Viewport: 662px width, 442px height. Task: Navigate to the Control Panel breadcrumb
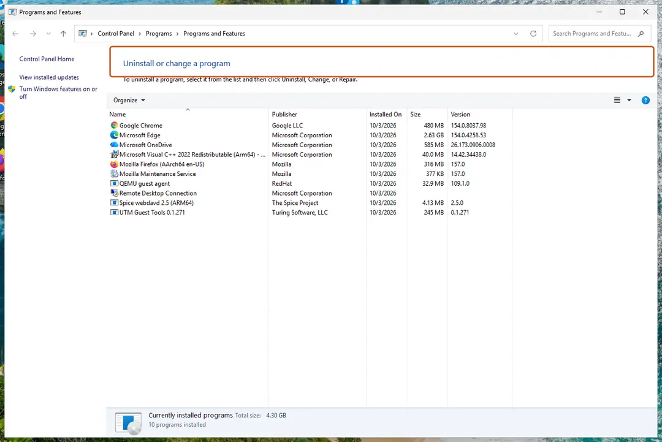(116, 33)
